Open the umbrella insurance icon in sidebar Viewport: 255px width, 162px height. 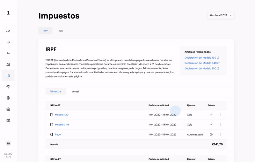click(x=8, y=87)
